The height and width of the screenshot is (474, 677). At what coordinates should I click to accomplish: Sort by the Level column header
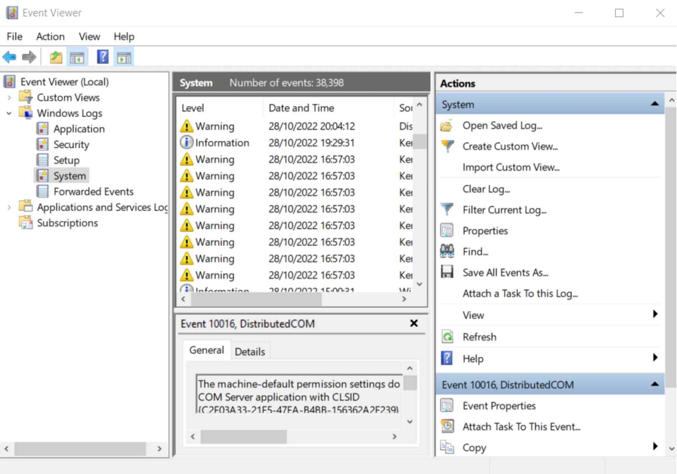point(221,108)
